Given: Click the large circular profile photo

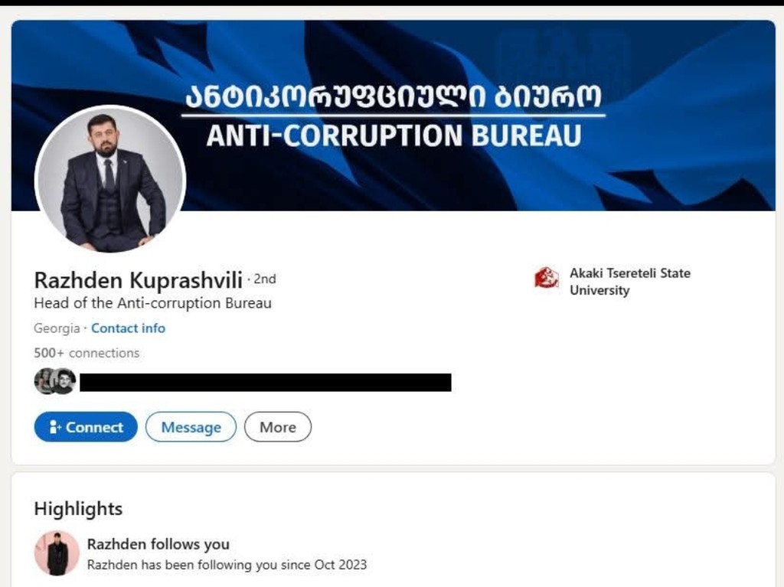Looking at the screenshot, I should tap(110, 179).
